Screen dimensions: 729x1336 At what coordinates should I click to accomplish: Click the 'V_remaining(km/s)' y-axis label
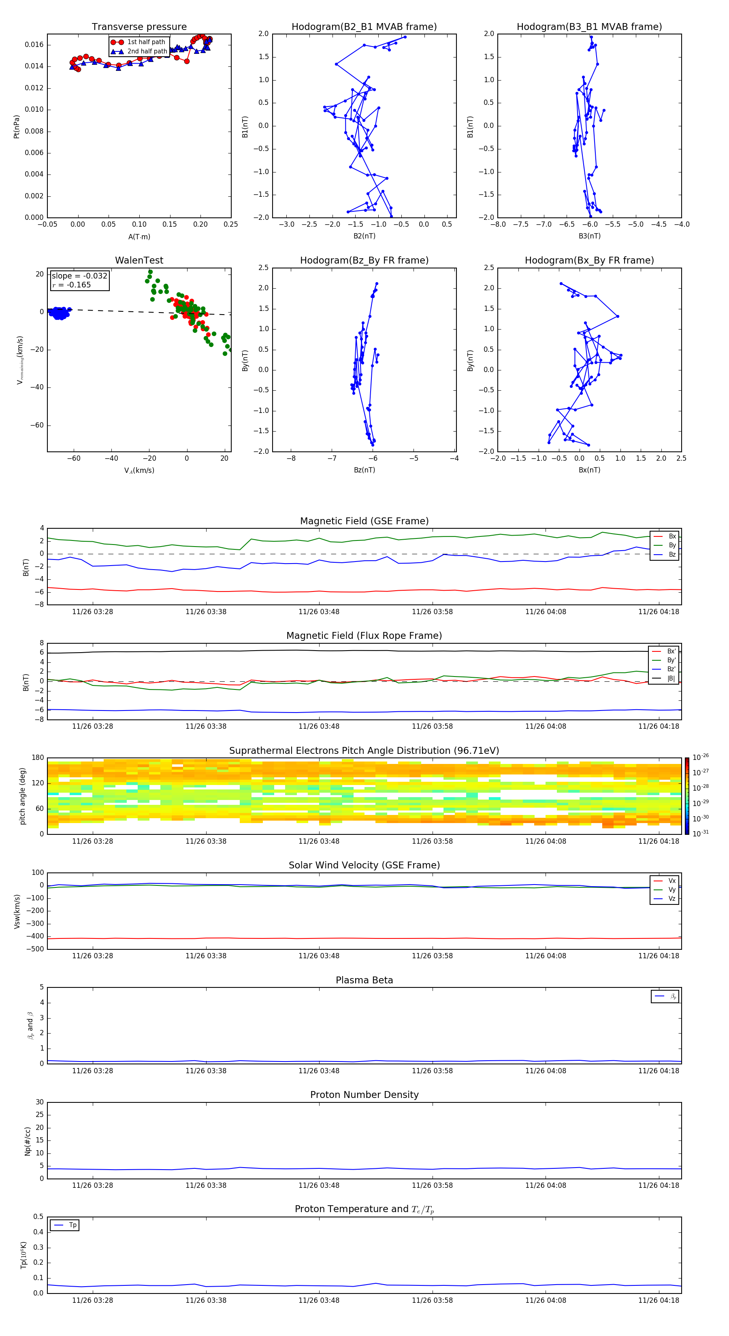tap(20, 360)
